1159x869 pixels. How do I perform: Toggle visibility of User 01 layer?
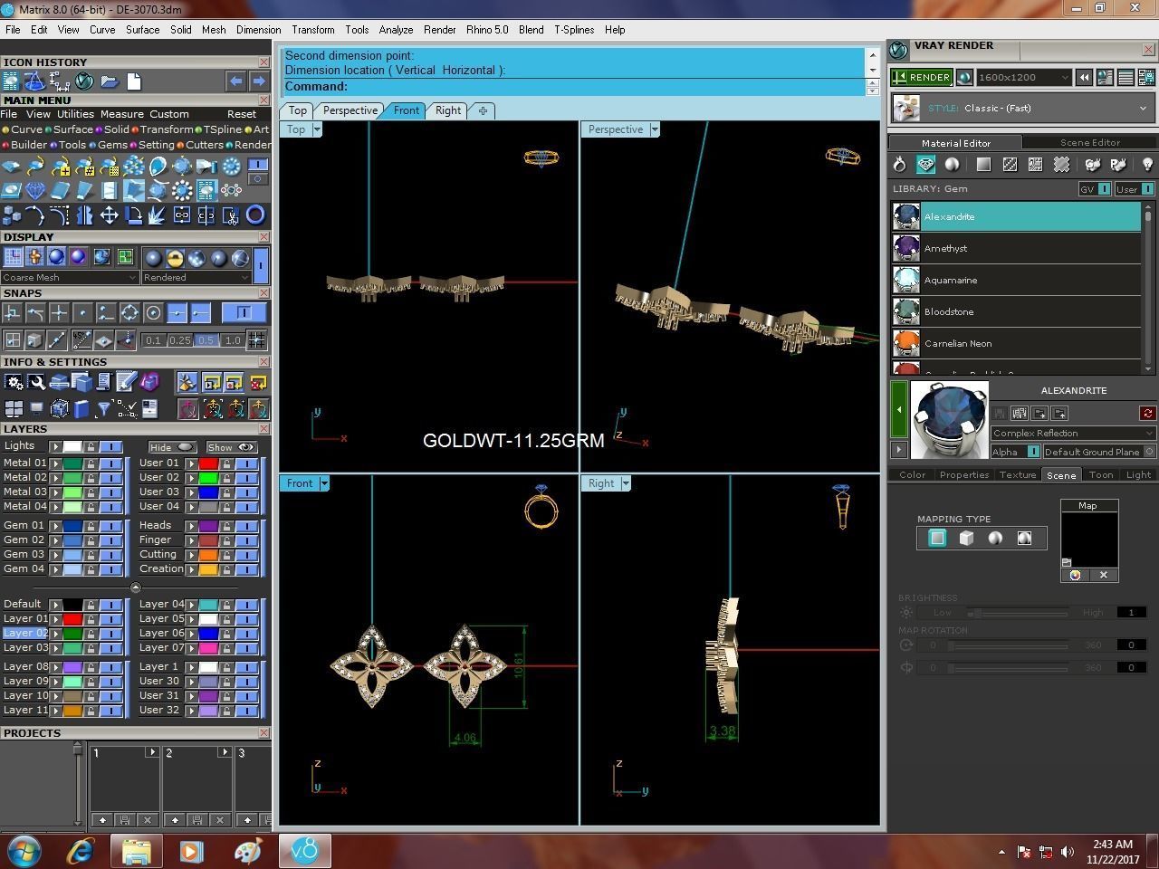[246, 463]
